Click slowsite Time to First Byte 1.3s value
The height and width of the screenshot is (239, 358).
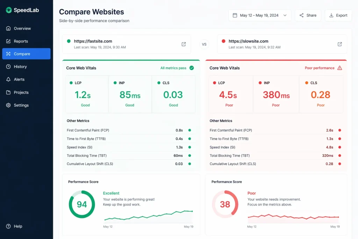tap(330, 139)
